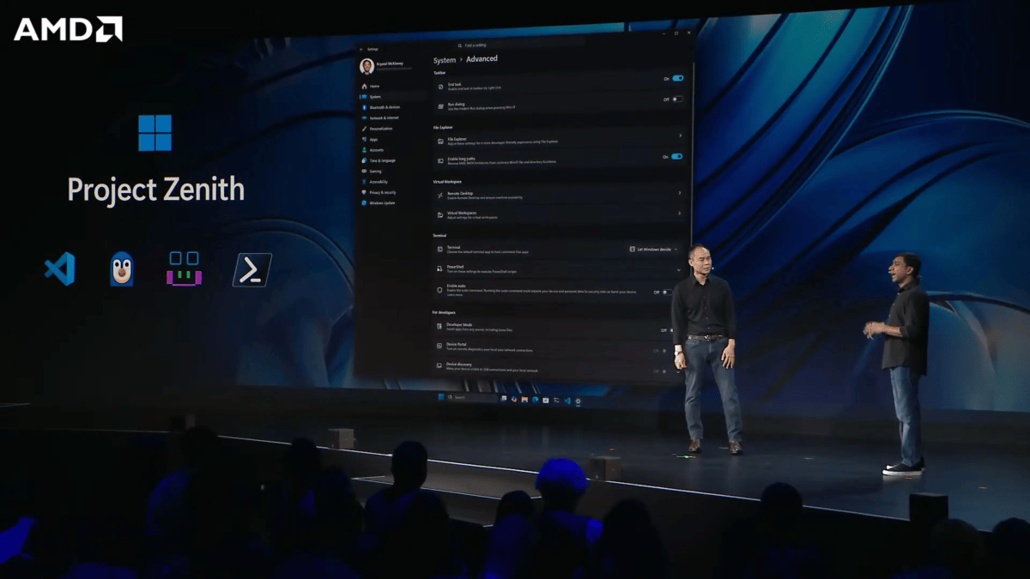The width and height of the screenshot is (1030, 579).
Task: Open Remote Desktop settings row
Action: [x=560, y=195]
